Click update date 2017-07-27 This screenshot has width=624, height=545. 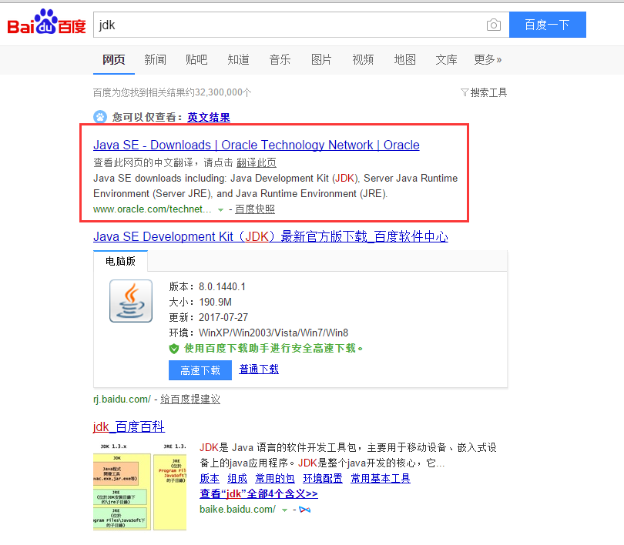[223, 317]
